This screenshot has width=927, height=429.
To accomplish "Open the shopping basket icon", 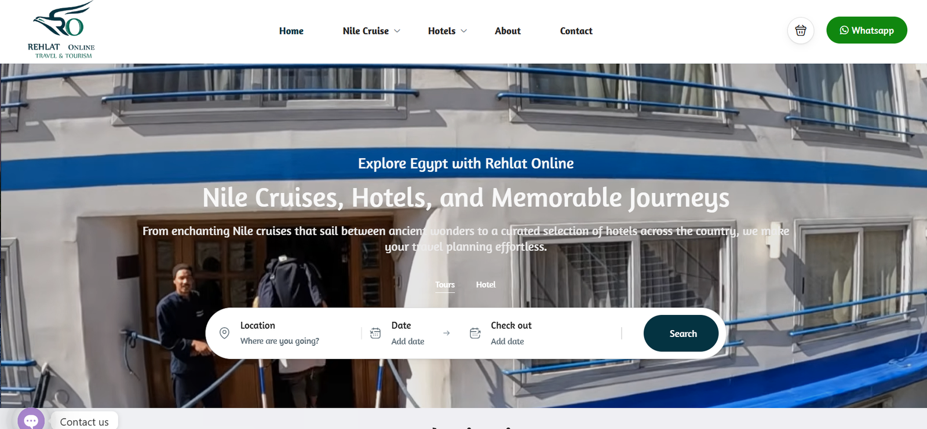I will click(x=801, y=31).
